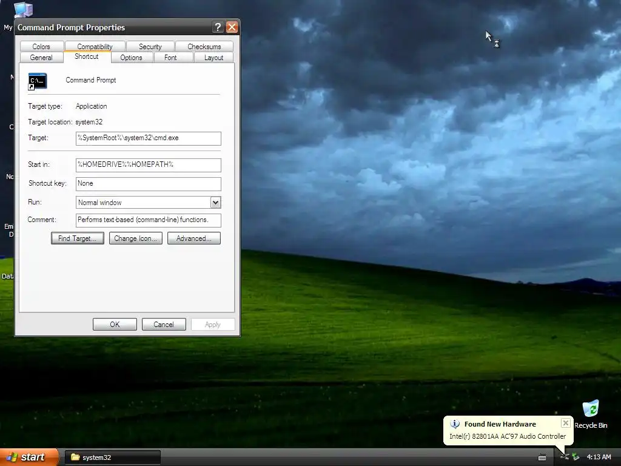Viewport: 621px width, 466px height.
Task: Open the Start menu
Action: (x=29, y=457)
